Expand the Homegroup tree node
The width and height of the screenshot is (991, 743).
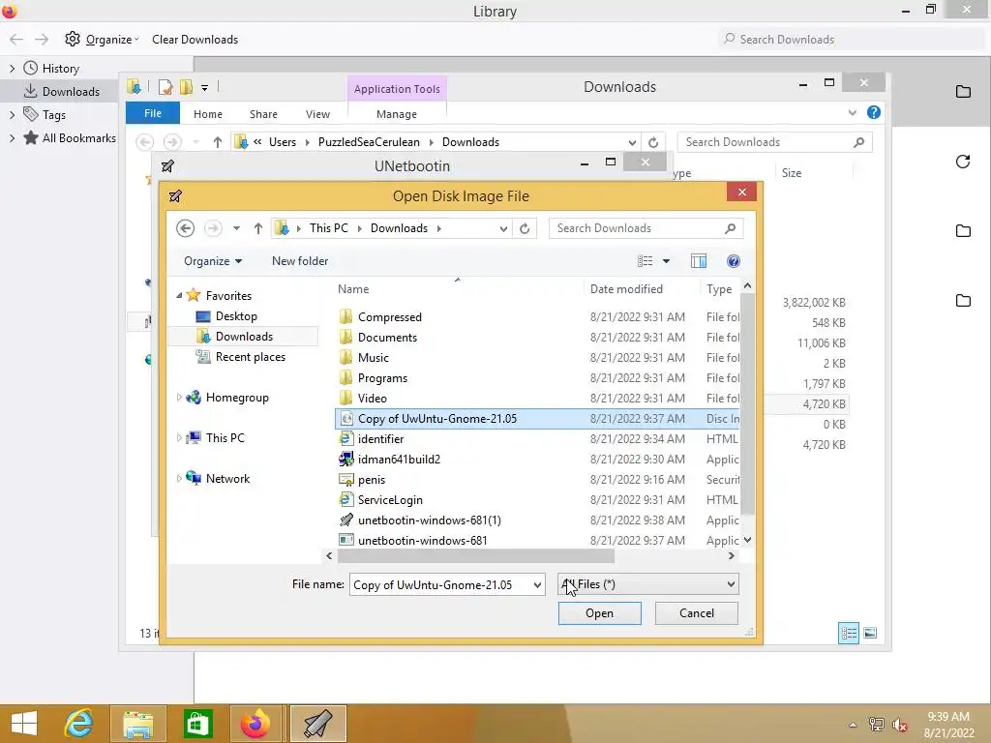(x=179, y=398)
